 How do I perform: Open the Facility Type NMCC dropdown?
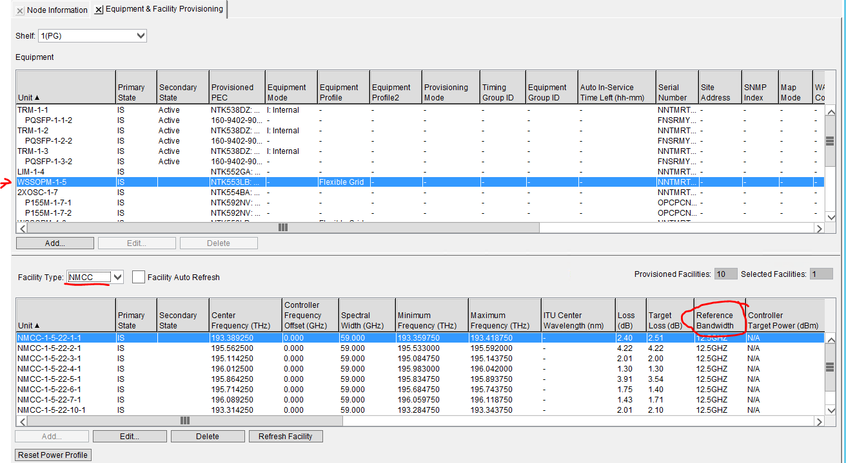coord(95,277)
